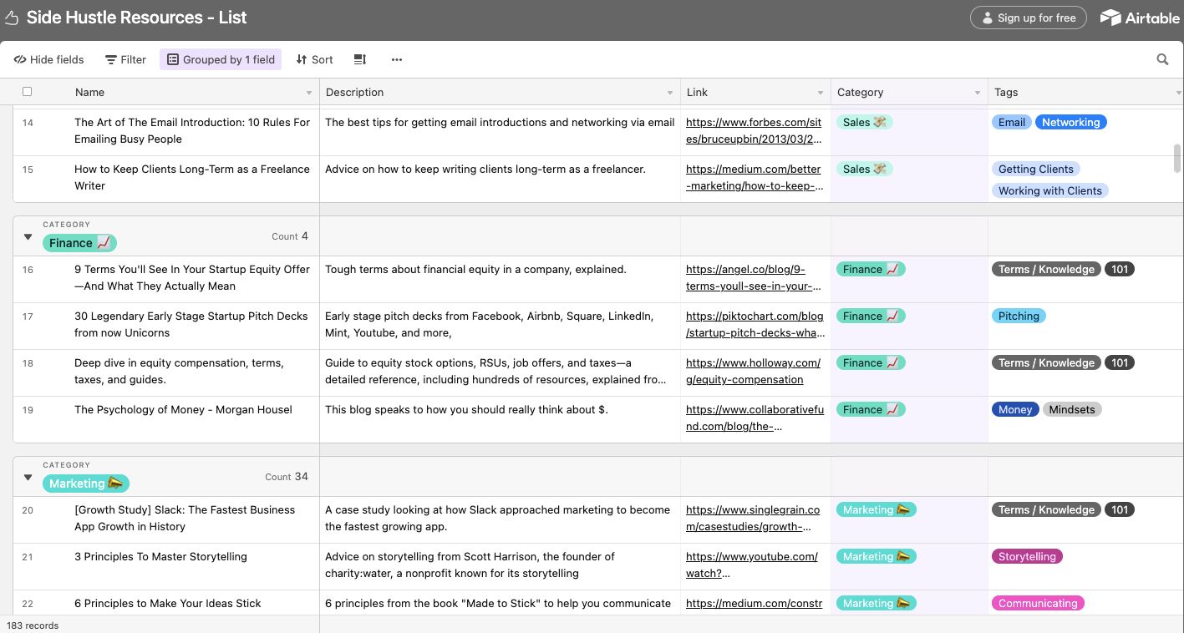The image size is (1184, 633).
Task: Click the search magnifier icon
Action: pyautogui.click(x=1162, y=59)
